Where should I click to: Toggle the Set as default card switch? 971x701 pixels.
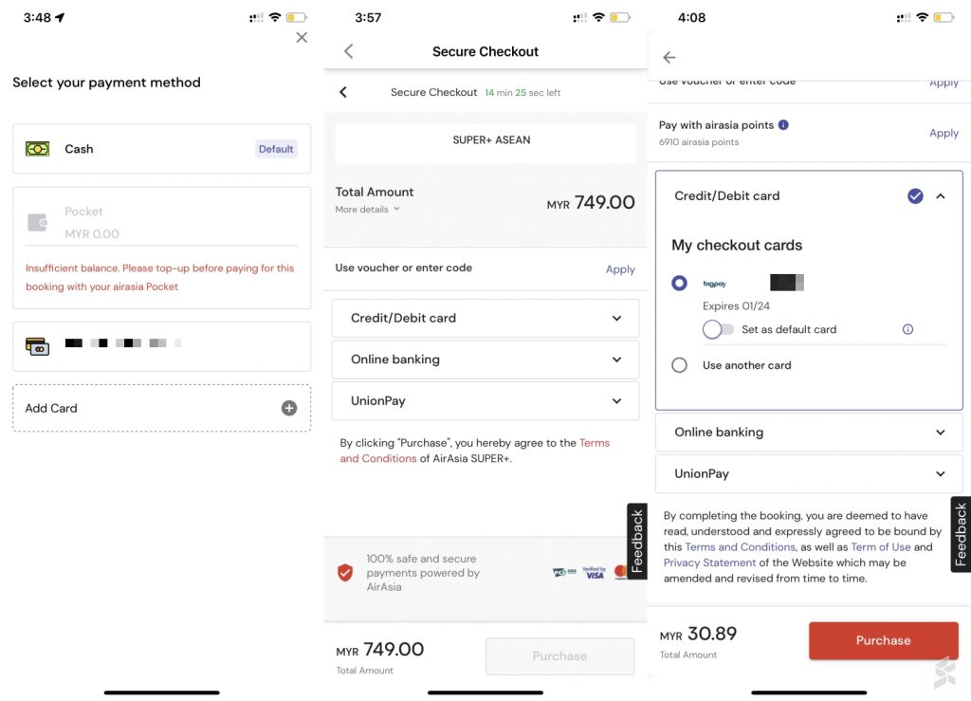click(x=718, y=329)
